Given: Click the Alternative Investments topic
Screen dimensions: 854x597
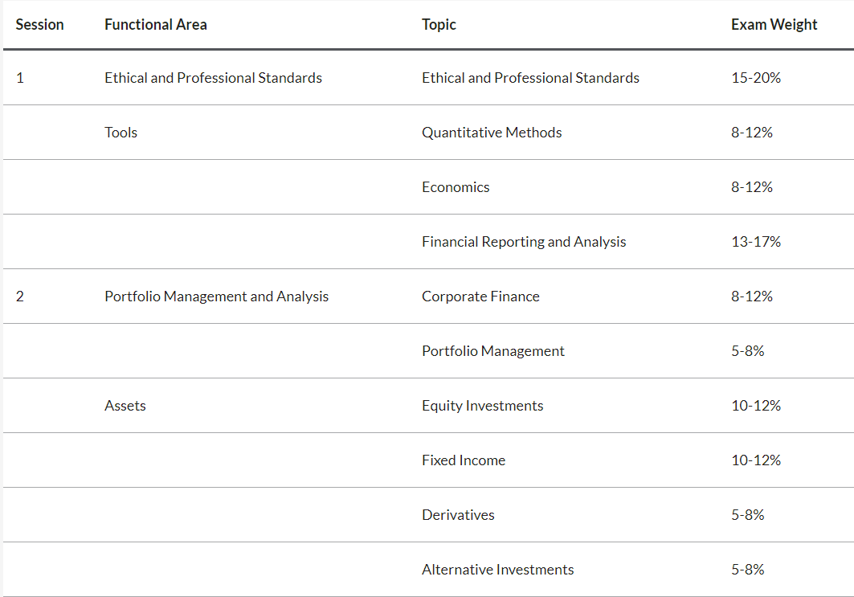Looking at the screenshot, I should click(497, 570).
